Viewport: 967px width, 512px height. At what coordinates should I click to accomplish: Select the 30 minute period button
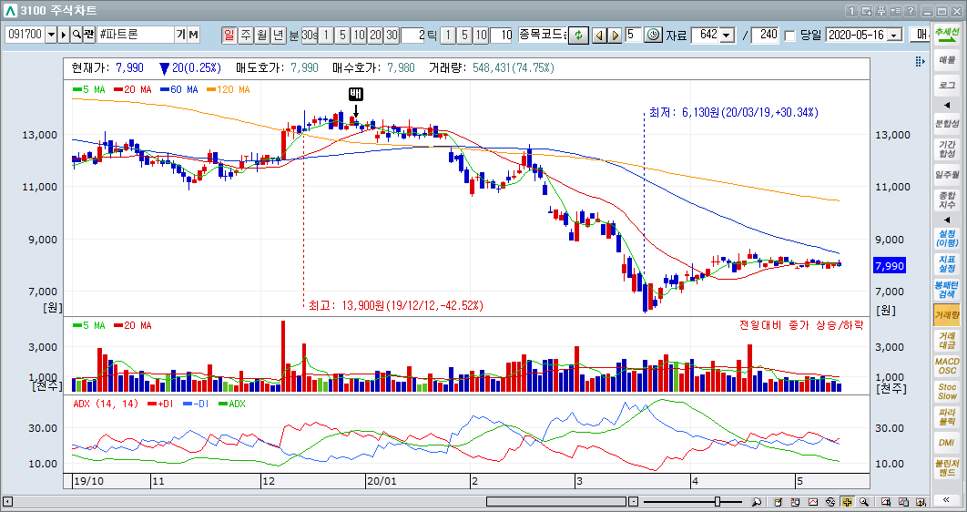coord(392,36)
